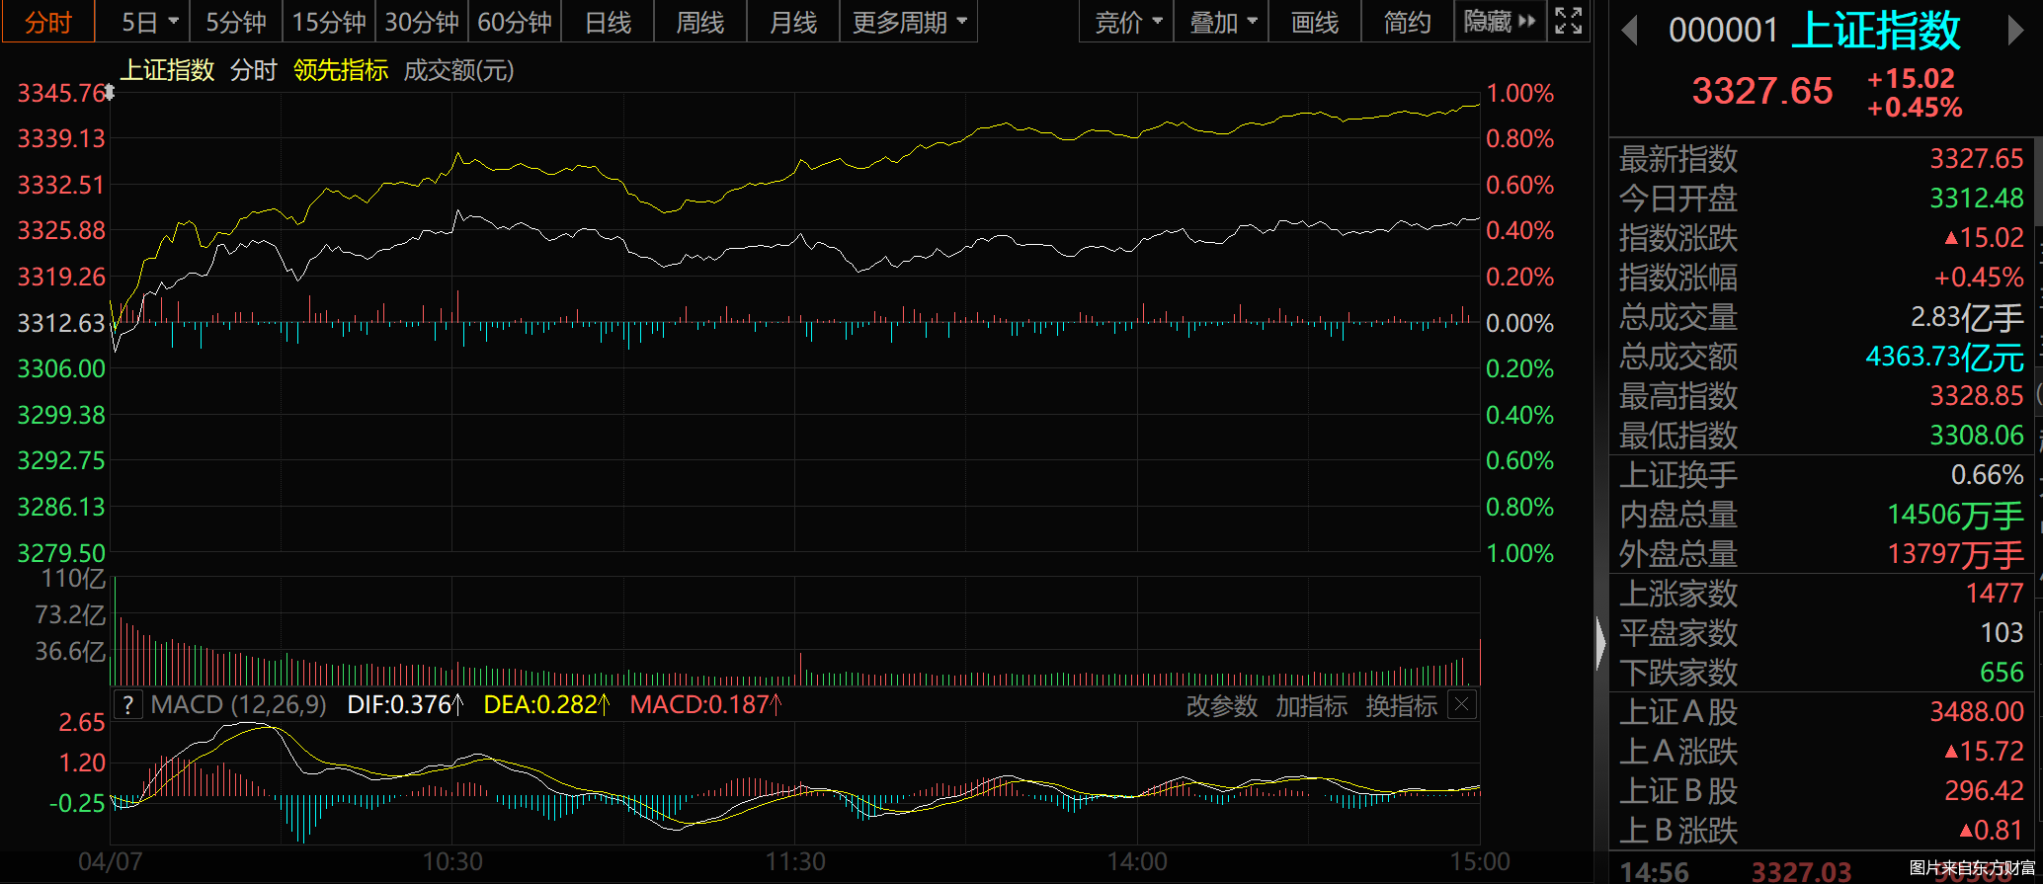Click the 11:30 marker on the time axis

click(x=795, y=861)
